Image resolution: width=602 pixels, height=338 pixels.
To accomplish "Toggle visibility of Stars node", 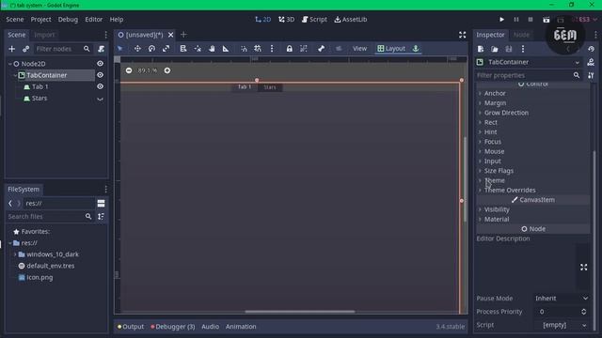I will click(x=101, y=99).
